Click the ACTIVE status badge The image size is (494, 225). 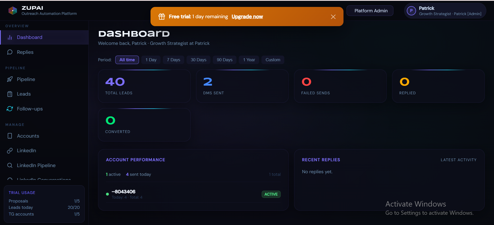(271, 194)
